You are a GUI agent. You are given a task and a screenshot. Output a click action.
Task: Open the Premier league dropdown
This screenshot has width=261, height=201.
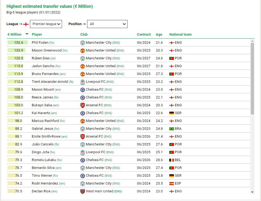(x=46, y=24)
